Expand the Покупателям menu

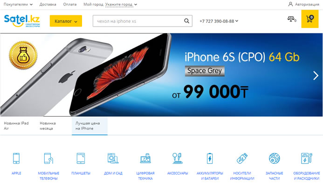18,4
